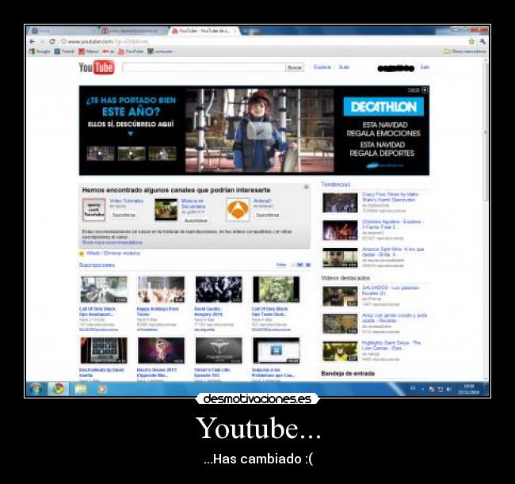Image resolution: width=515 pixels, height=484 pixels.
Task: Click the page vertical scrollbar
Action: pyautogui.click(x=486, y=131)
